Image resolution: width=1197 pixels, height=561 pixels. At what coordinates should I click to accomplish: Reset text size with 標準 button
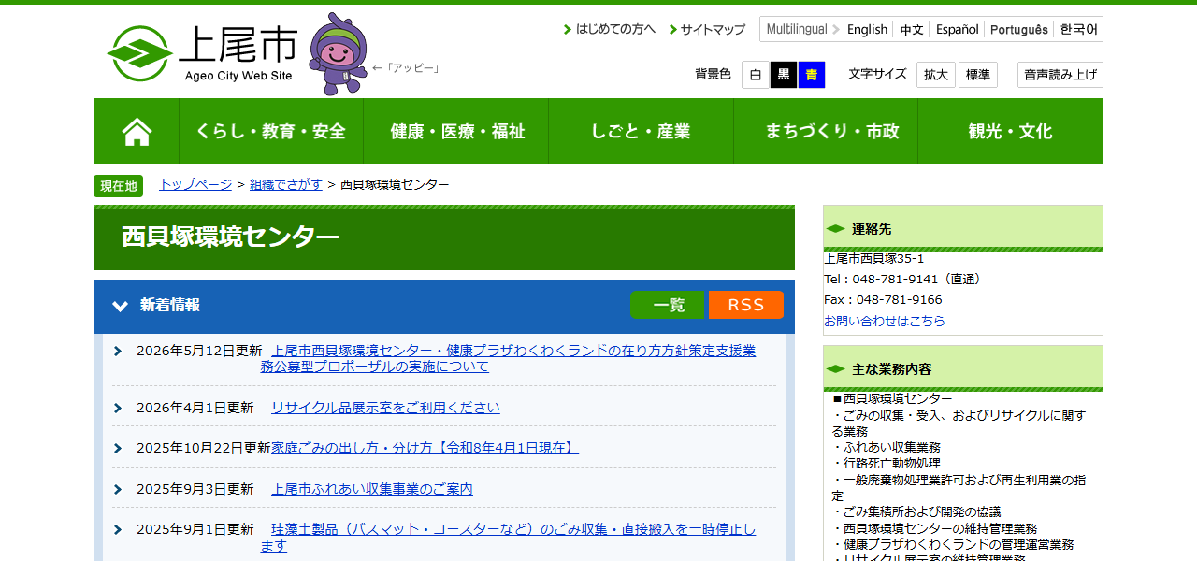coord(978,75)
